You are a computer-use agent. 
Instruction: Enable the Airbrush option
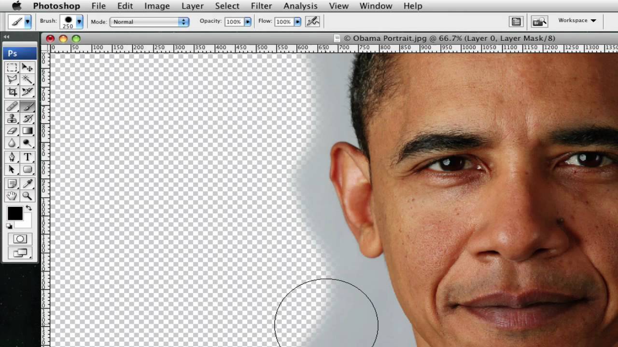[313, 21]
